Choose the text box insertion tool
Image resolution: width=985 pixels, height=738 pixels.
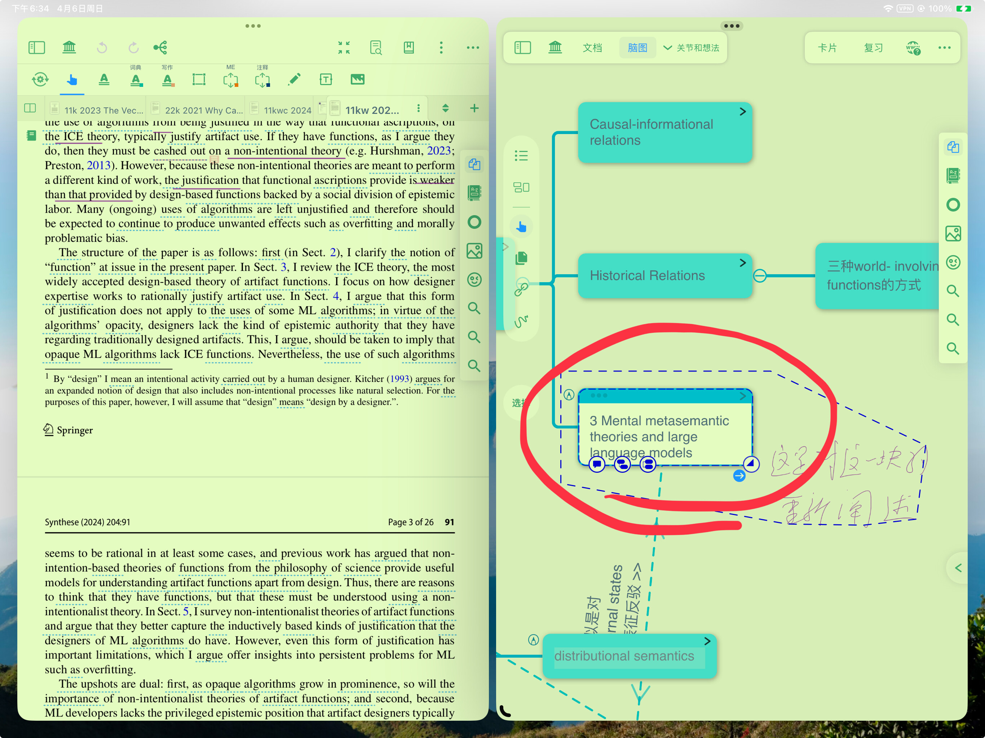pos(326,80)
